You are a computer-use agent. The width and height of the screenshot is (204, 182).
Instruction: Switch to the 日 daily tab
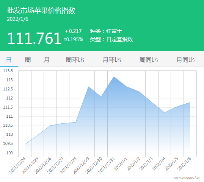[x=9, y=60]
